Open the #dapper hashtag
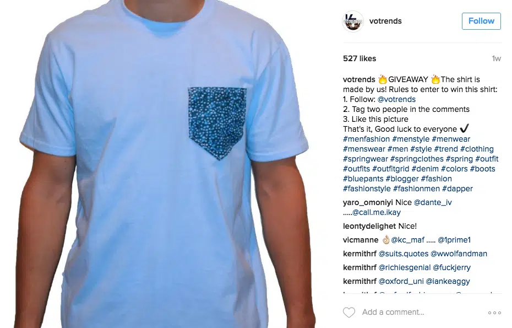Screen dimensions: 512x328 [x=457, y=189]
